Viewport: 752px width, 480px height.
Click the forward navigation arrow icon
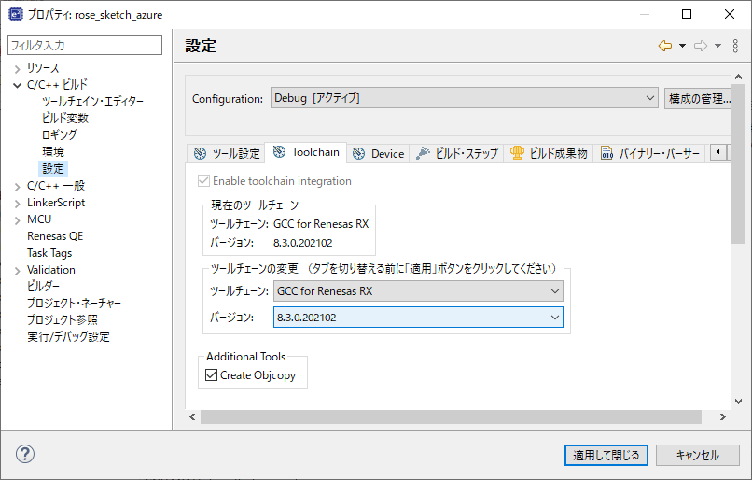pyautogui.click(x=701, y=46)
